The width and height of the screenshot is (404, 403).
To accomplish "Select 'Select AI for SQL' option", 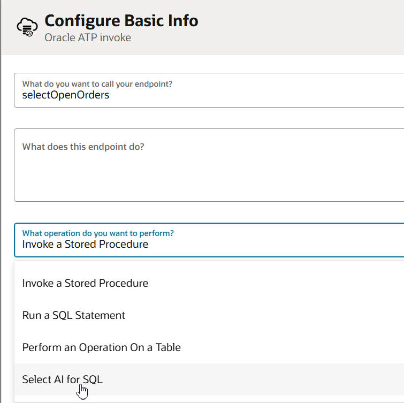I will click(x=62, y=379).
